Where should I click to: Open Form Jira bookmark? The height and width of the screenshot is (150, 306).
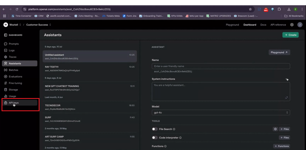[129, 16]
